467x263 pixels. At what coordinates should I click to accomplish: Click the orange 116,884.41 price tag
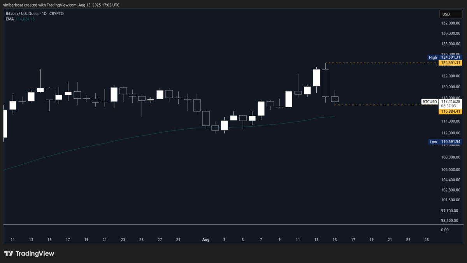(x=450, y=111)
